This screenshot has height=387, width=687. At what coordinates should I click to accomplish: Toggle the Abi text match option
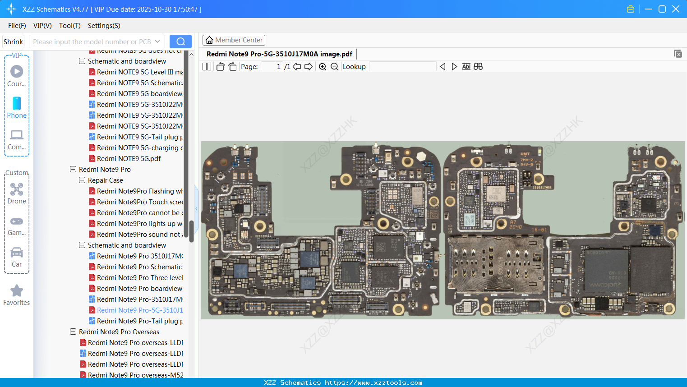point(466,67)
